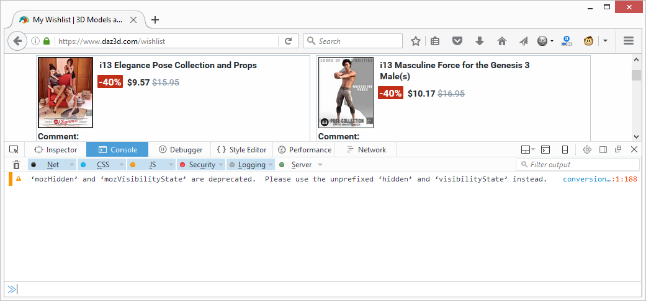Toggle the split console icon

tap(545, 150)
